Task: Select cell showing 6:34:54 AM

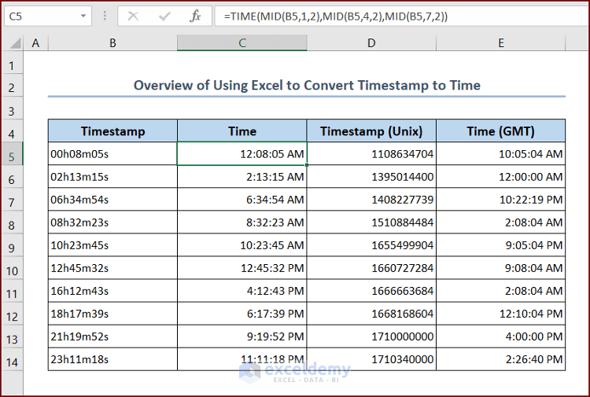Action: (x=242, y=199)
